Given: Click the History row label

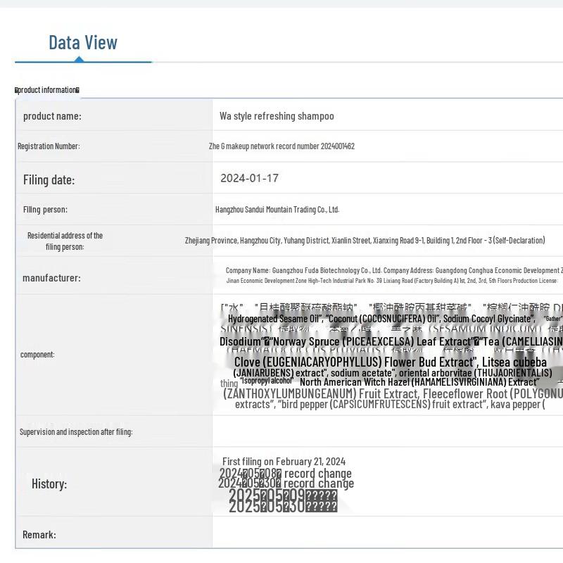Looking at the screenshot, I should coord(49,484).
